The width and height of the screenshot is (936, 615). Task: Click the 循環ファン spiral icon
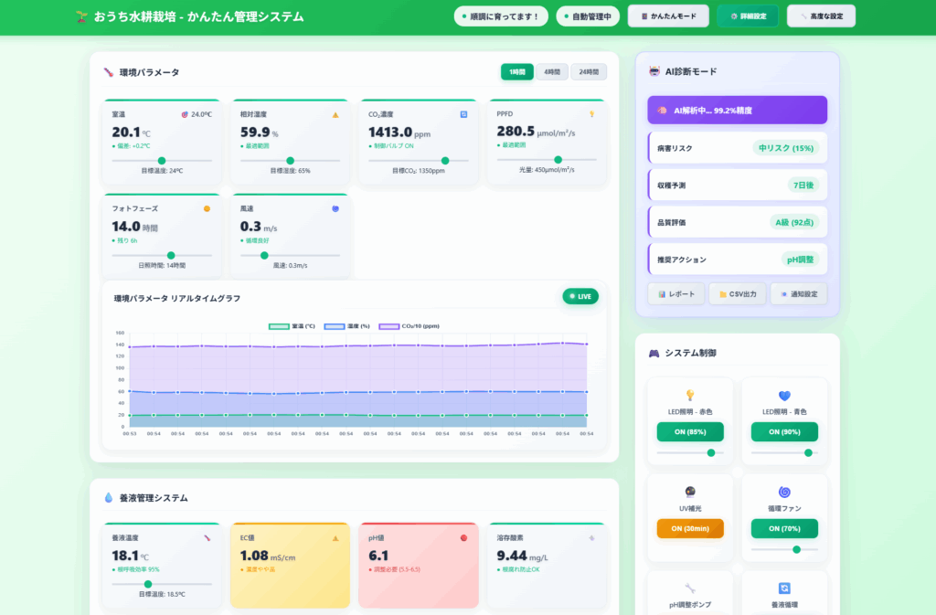(784, 492)
